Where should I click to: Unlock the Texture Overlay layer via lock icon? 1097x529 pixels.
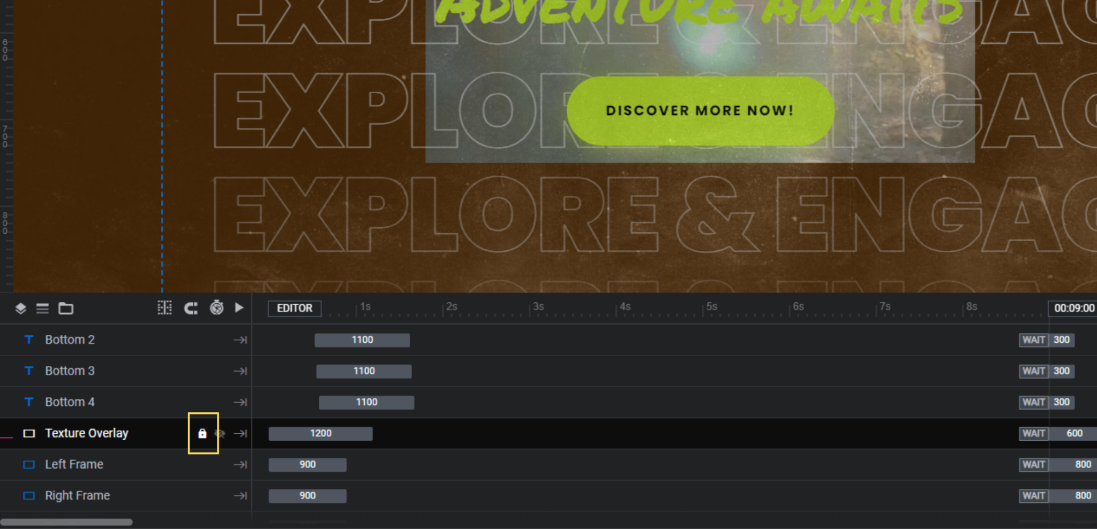tap(202, 433)
